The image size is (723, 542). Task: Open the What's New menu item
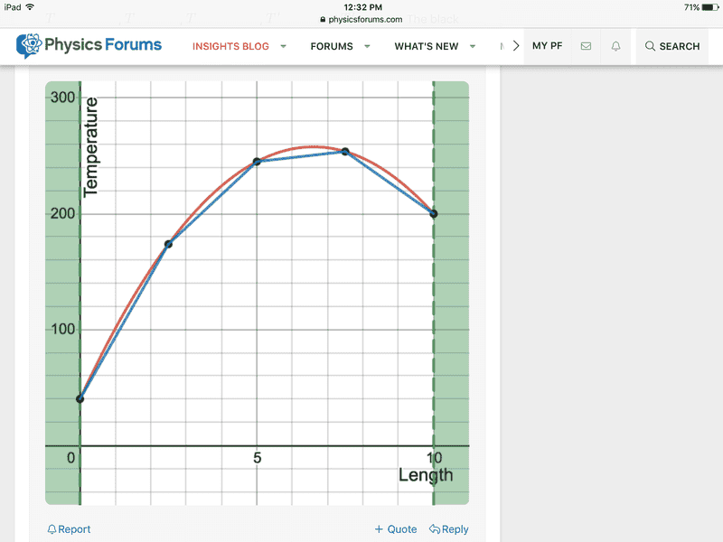427,47
